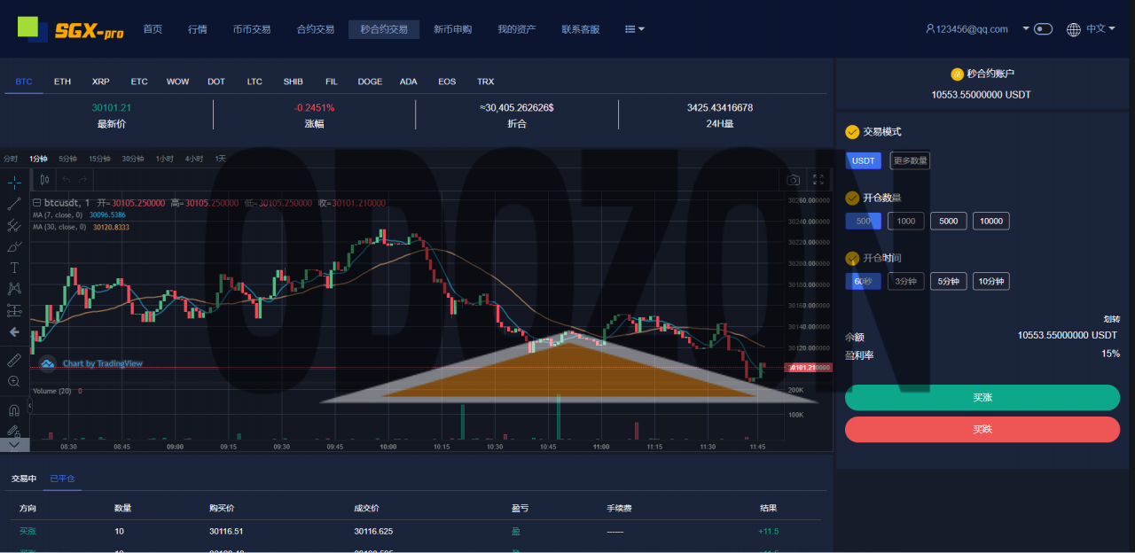Open 123456@qq.com account link
The height and width of the screenshot is (553, 1135).
(x=972, y=29)
